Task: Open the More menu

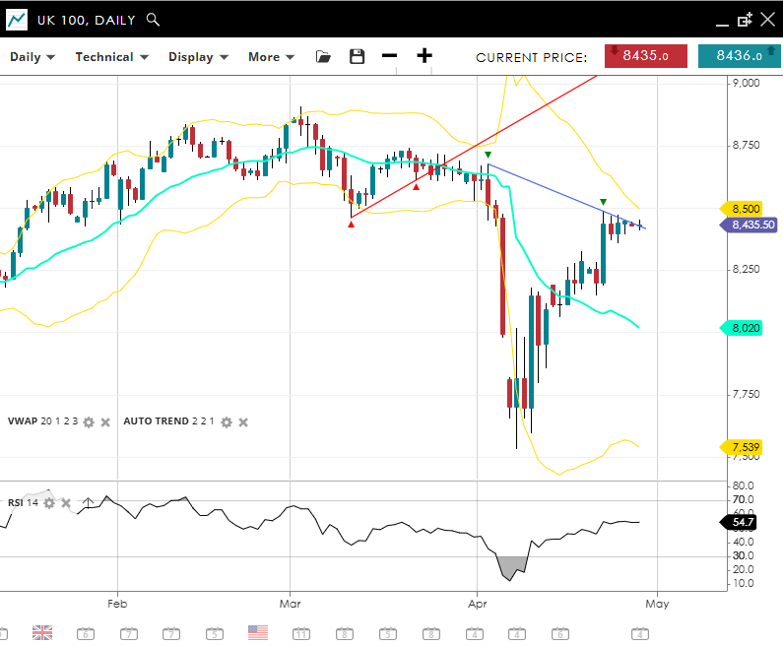Action: 271,56
